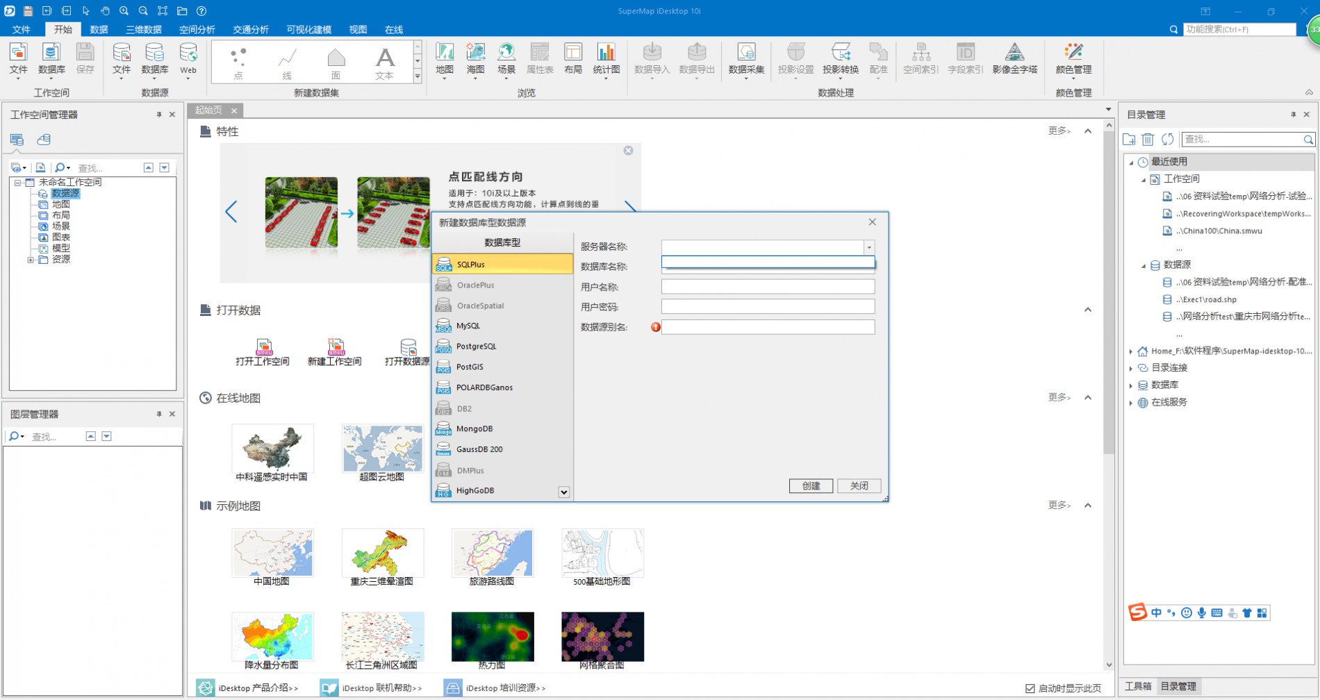1320x700 pixels.
Task: Close the 起始页 tab
Action: click(x=234, y=110)
